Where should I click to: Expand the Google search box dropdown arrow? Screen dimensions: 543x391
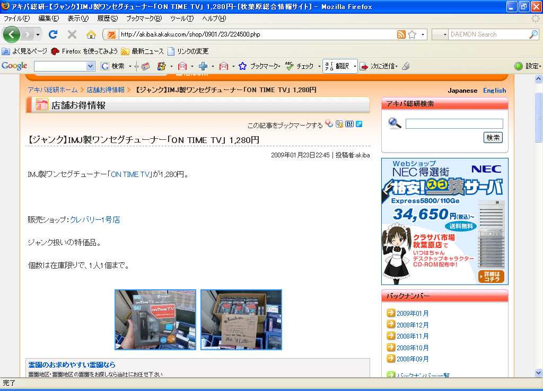(x=90, y=66)
